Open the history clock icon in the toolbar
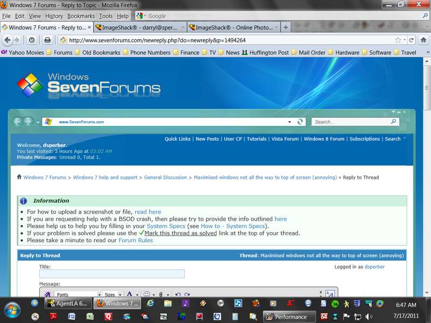Screen dimensions: 431x323 (32, 40)
